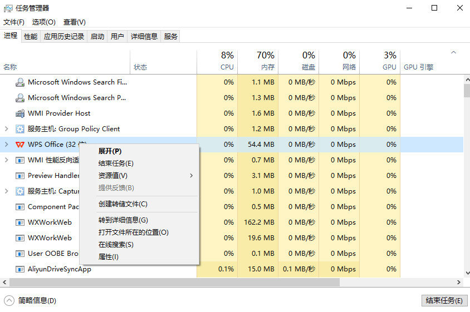
Task: Open the 文件(F) menu
Action: coord(13,22)
